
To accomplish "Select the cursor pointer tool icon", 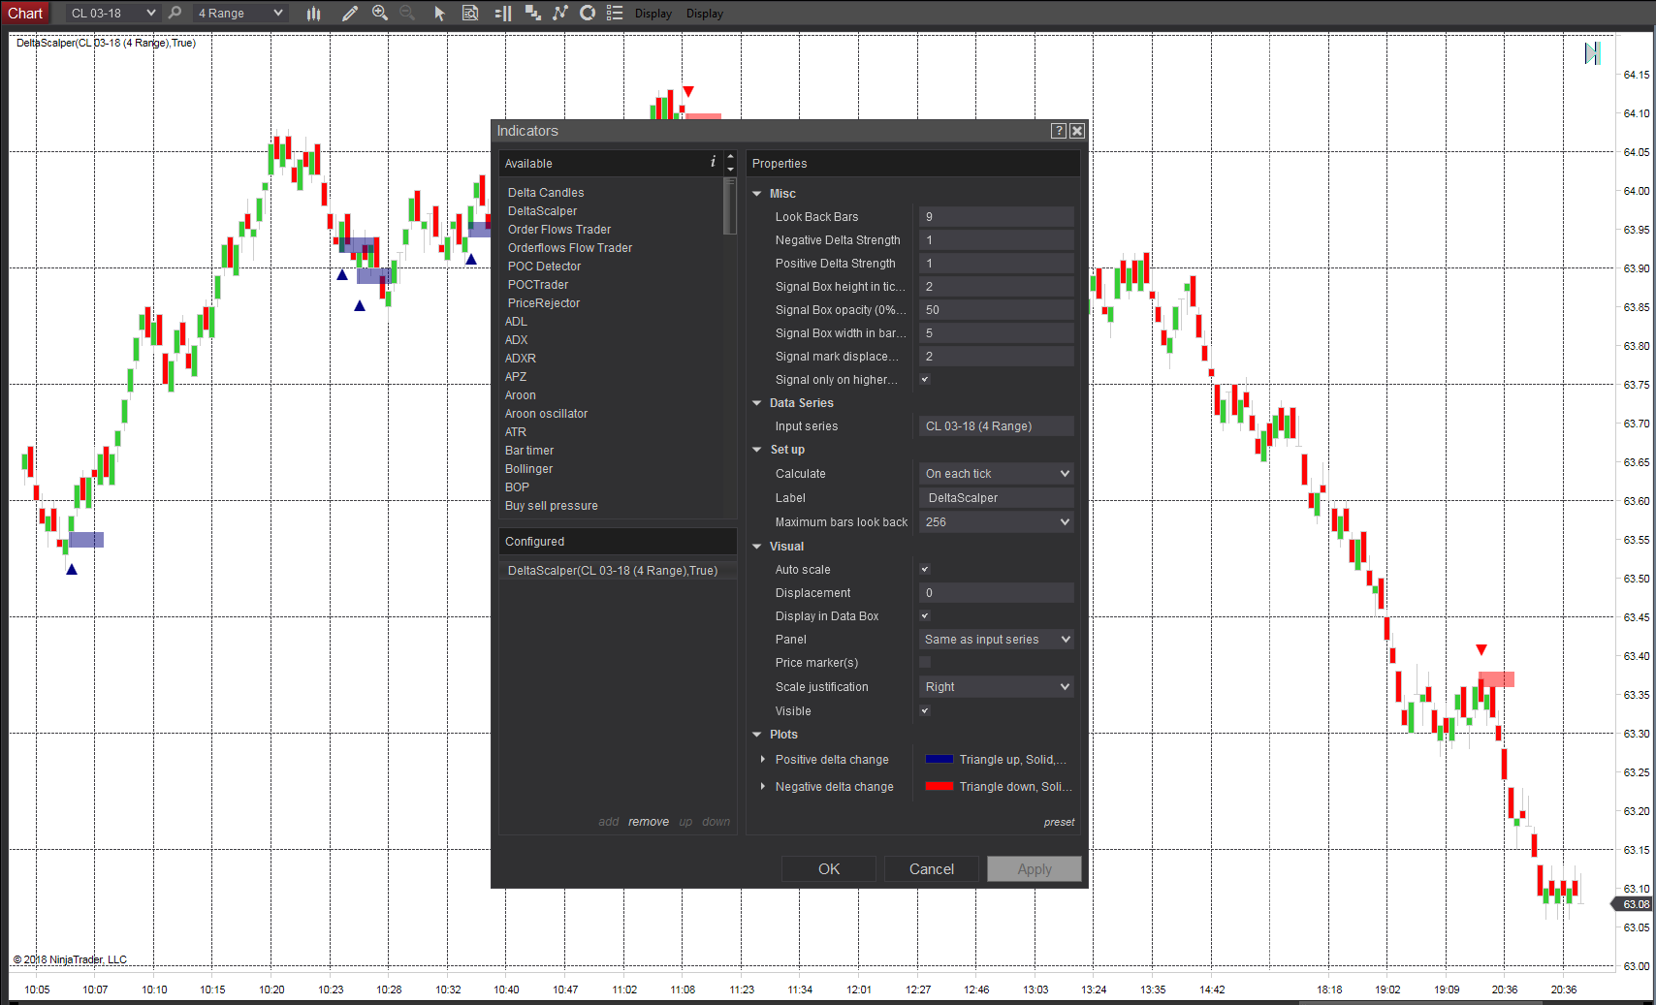I will pyautogui.click(x=439, y=13).
